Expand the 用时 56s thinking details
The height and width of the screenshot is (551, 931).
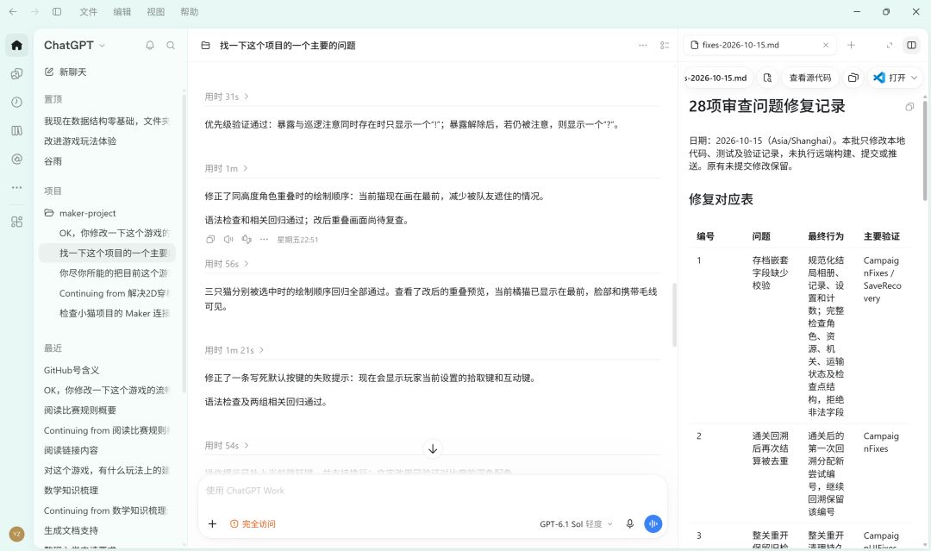(x=227, y=264)
